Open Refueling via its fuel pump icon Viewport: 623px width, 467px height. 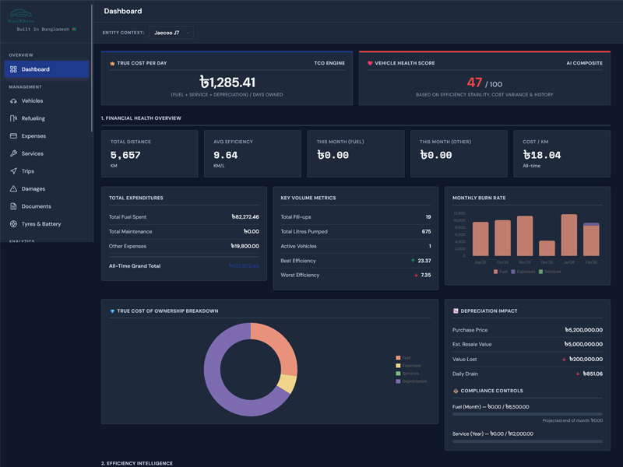(x=13, y=118)
